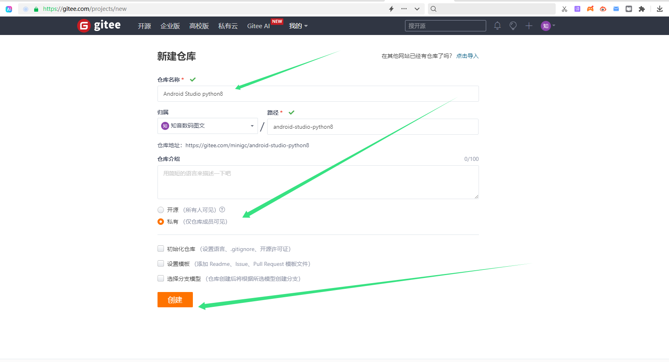Click the help question mark beside 开源 option
This screenshot has width=669, height=362.
click(222, 210)
